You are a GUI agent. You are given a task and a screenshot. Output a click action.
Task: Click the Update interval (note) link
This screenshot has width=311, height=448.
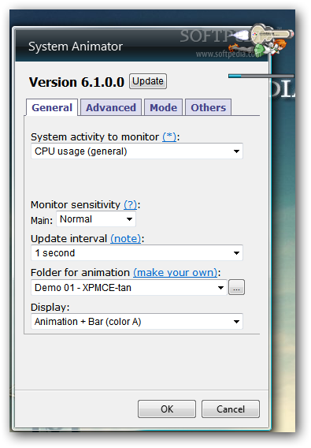(x=125, y=238)
